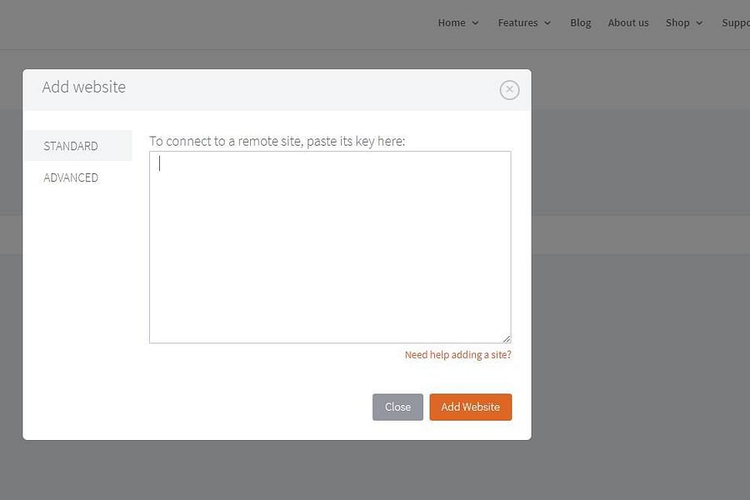Navigate to the Blog page
The height and width of the screenshot is (500, 750).
coord(581,22)
